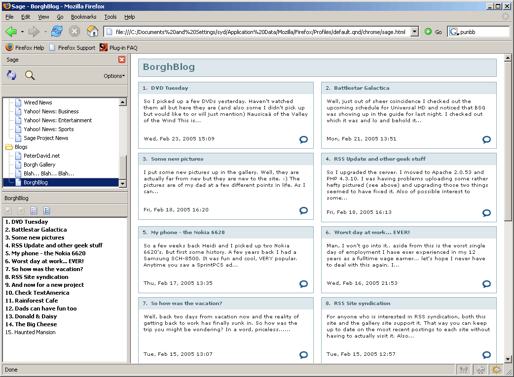Click comment bubble on Some new pictures
The height and width of the screenshot is (377, 514).
pyautogui.click(x=303, y=210)
